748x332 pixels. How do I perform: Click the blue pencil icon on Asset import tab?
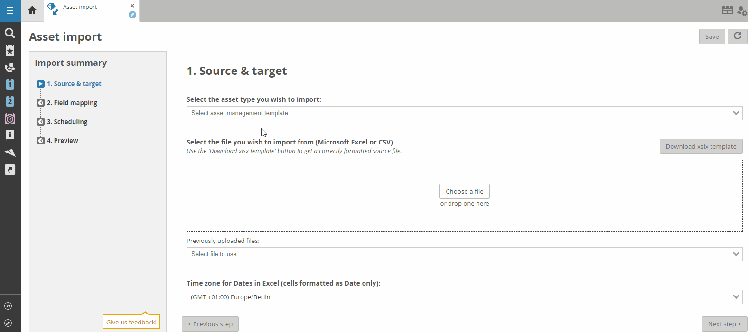(x=132, y=15)
